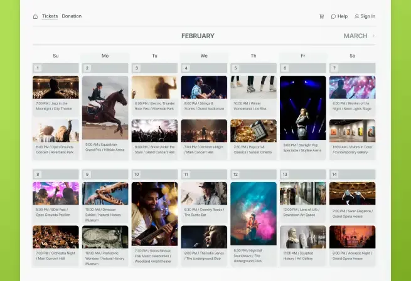Click '12:00 PM / Lens of Life' caption
This screenshot has width=411, height=281.
(x=301, y=212)
